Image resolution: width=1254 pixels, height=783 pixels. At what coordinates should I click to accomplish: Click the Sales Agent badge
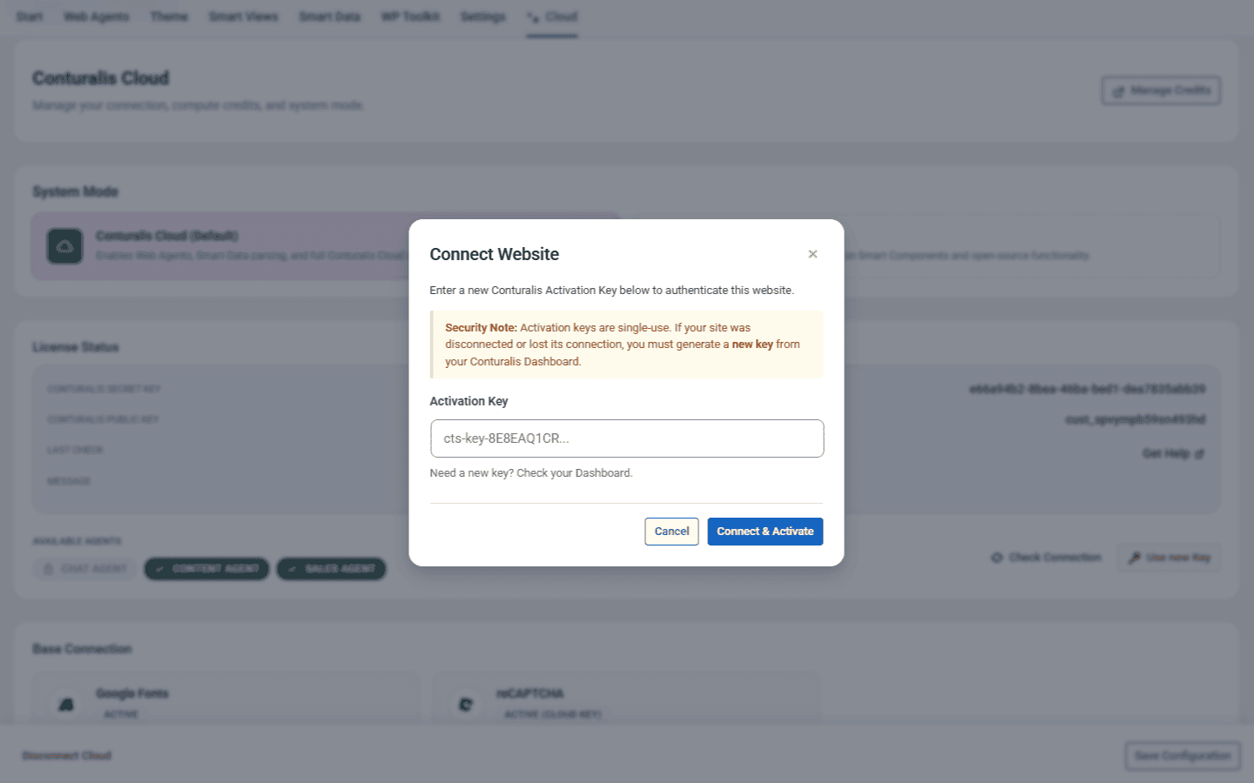pos(331,569)
